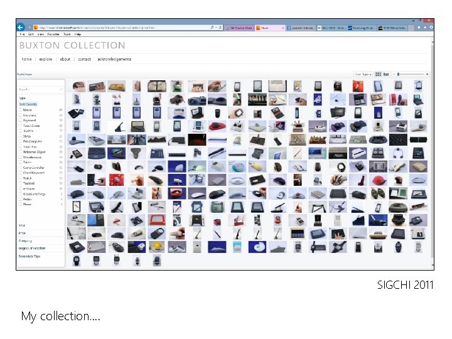Zoom in with the plus icon

click(x=427, y=74)
